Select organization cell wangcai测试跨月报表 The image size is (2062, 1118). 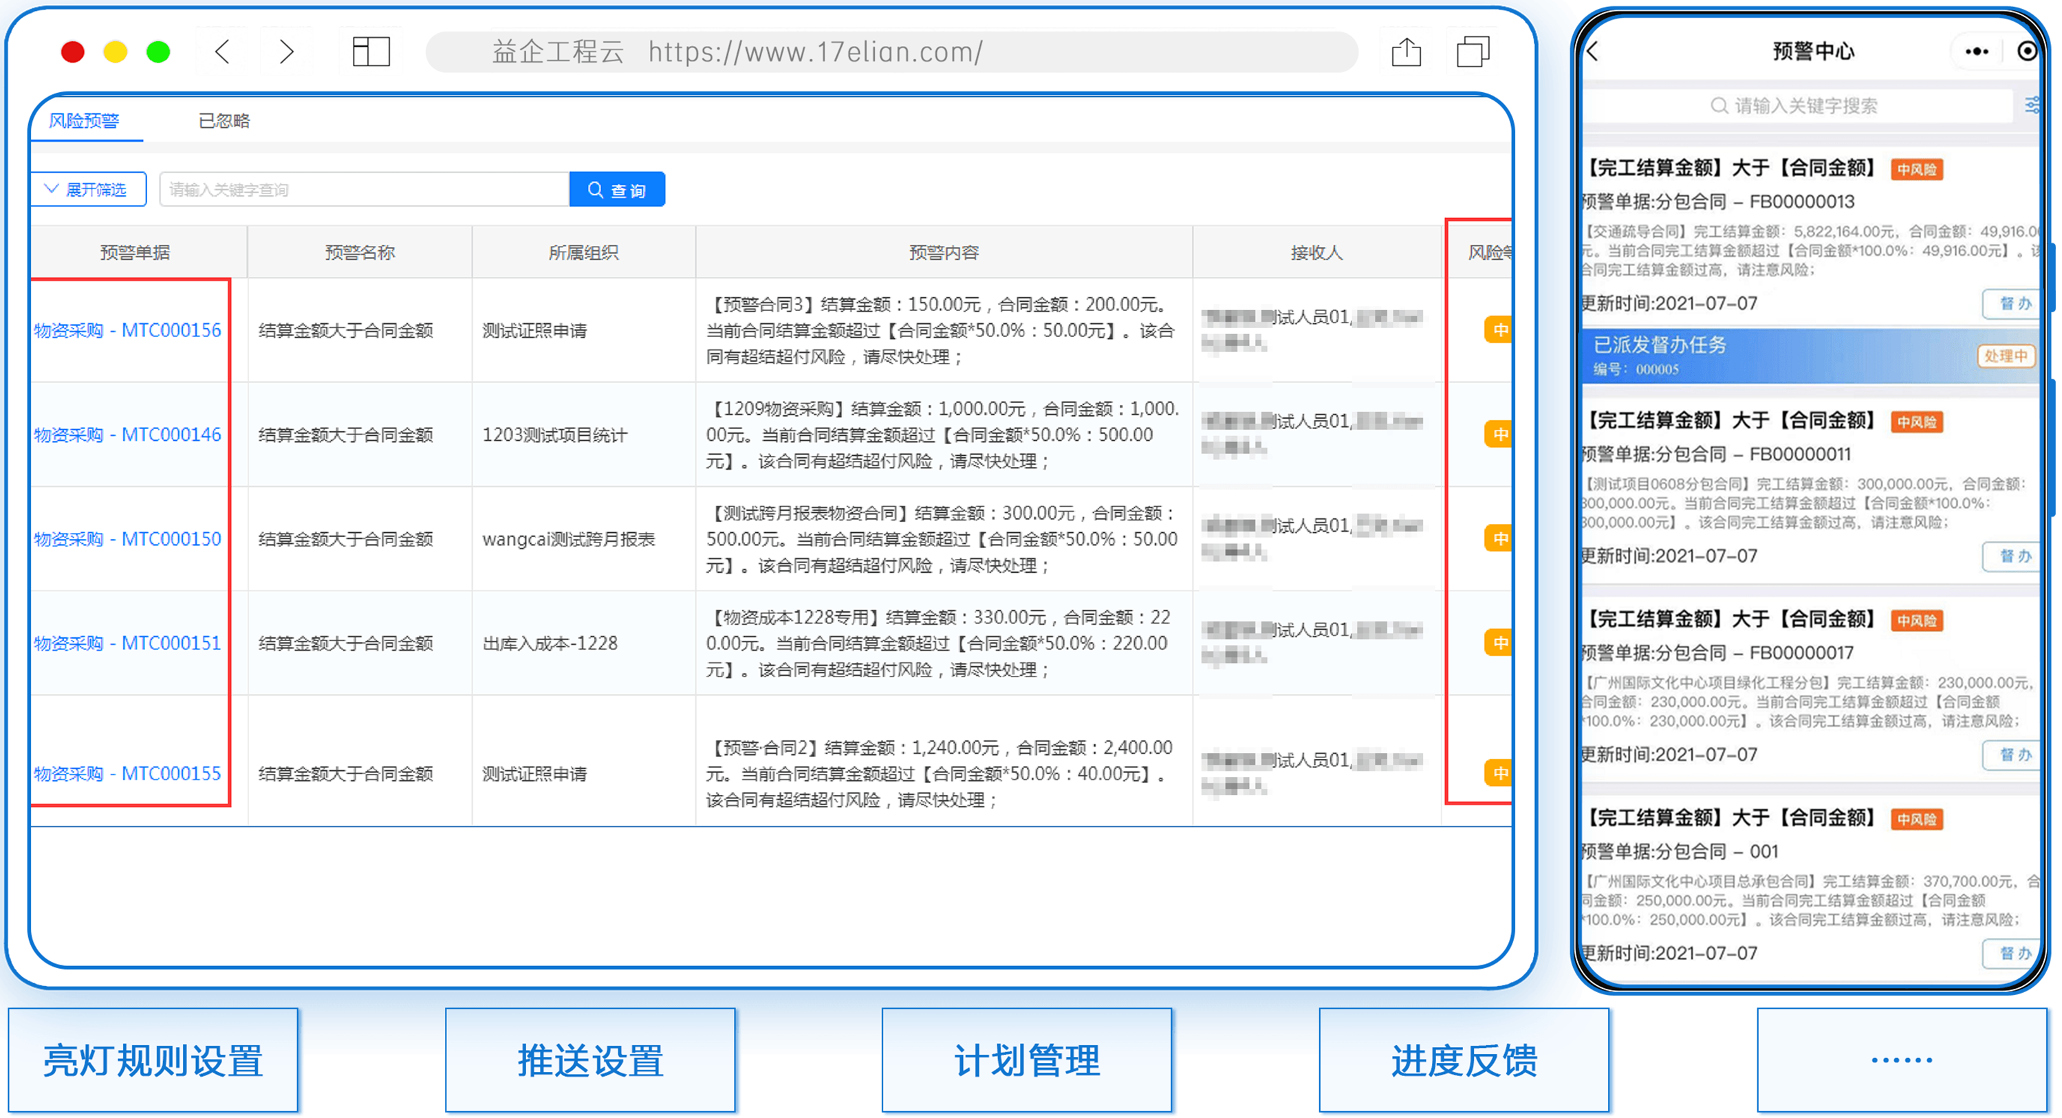click(568, 538)
